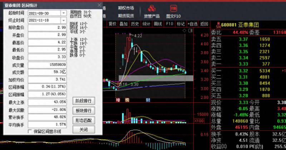
Task: Expand the 起始时间 date dropdown
Action: click(x=64, y=13)
